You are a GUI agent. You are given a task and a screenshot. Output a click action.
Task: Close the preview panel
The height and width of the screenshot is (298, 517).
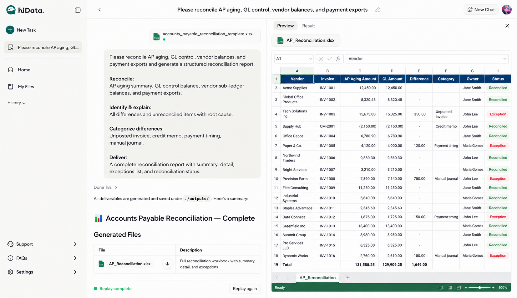pos(507,26)
